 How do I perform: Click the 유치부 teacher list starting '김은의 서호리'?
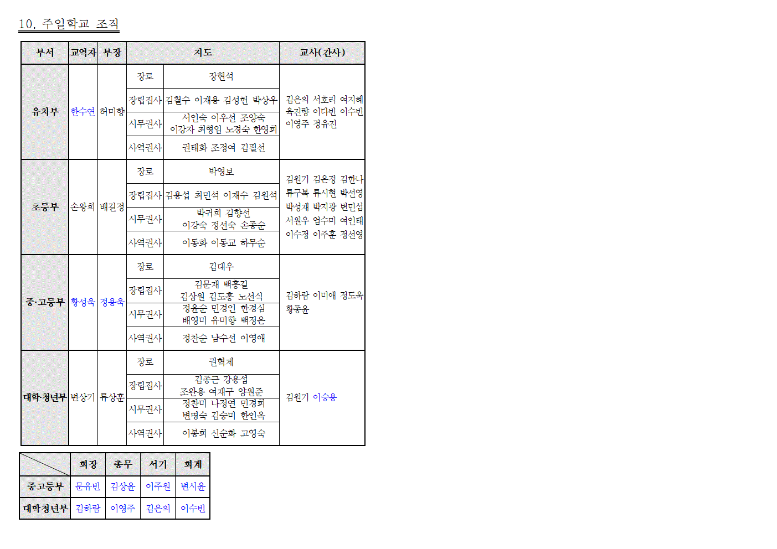[x=325, y=112]
